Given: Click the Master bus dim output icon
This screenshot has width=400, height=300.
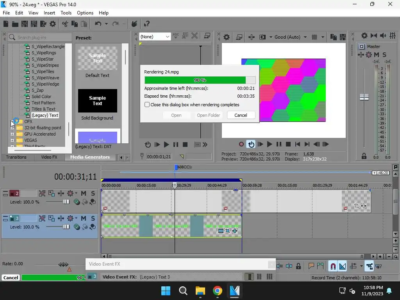Looking at the screenshot, I should [383, 36].
